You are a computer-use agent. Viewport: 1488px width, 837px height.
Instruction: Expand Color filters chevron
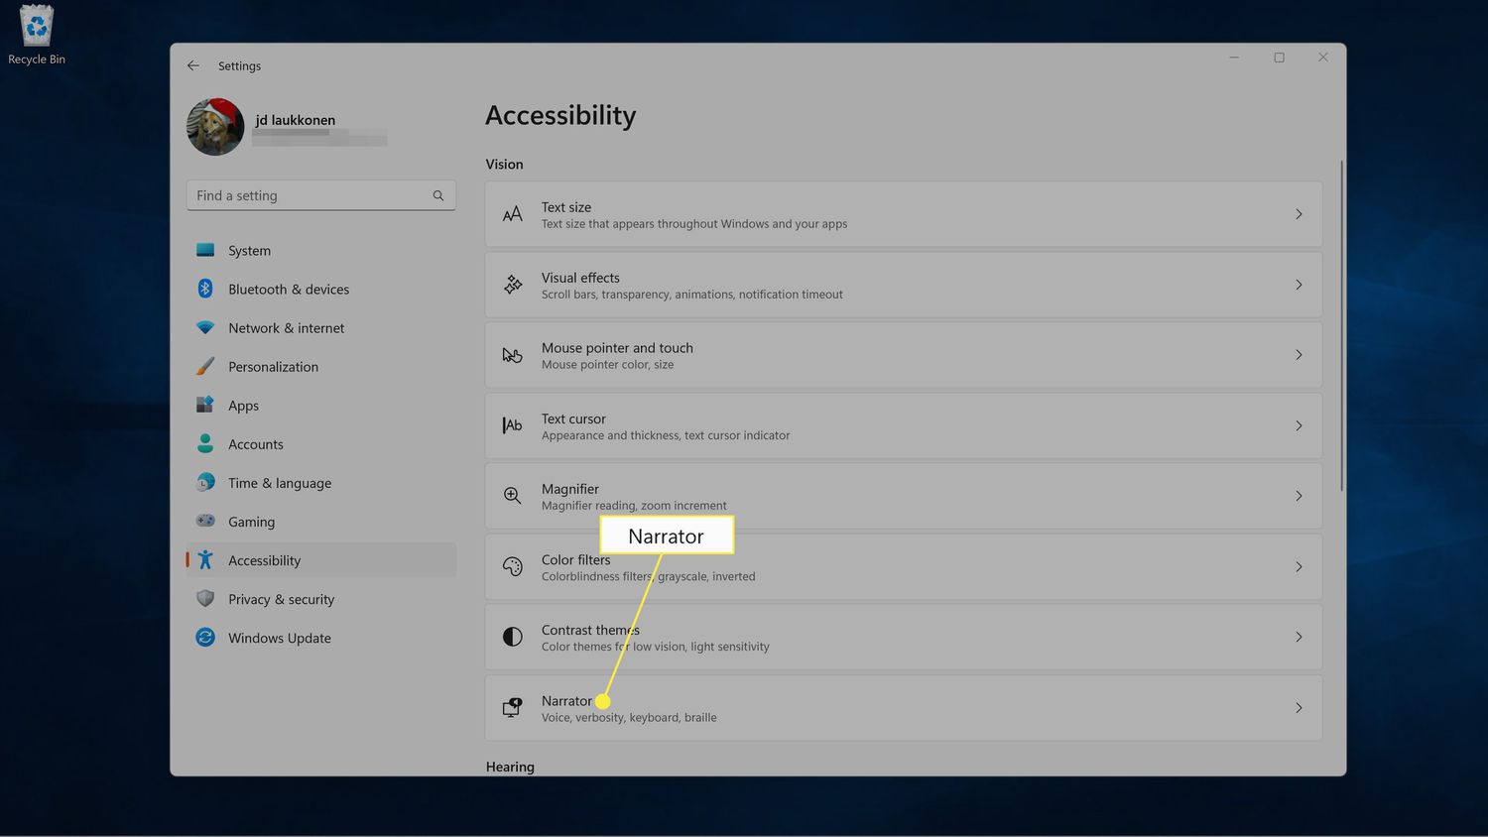(x=1299, y=566)
